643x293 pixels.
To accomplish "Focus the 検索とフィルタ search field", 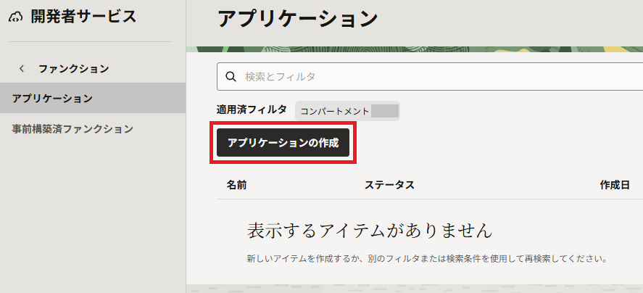I will coord(435,76).
